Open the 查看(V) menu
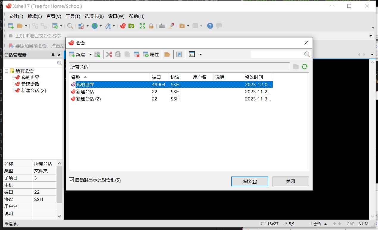Image resolution: width=378 pixels, height=230 pixels. click(x=54, y=16)
